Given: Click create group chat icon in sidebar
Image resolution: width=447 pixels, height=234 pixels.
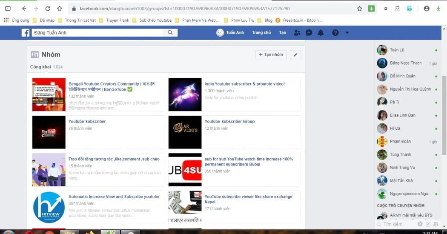Looking at the screenshot, I should pos(436,224).
